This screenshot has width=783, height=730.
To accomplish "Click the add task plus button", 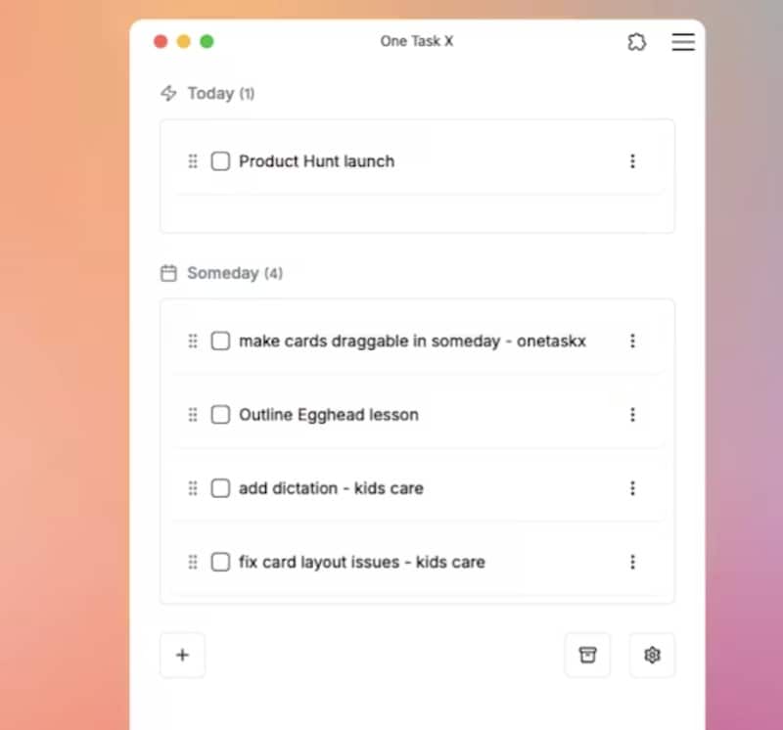I will 183,655.
